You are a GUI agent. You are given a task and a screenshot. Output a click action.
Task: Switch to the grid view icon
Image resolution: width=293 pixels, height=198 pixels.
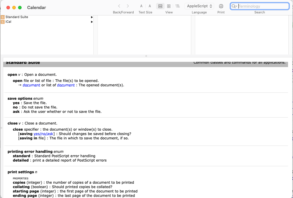169,6
